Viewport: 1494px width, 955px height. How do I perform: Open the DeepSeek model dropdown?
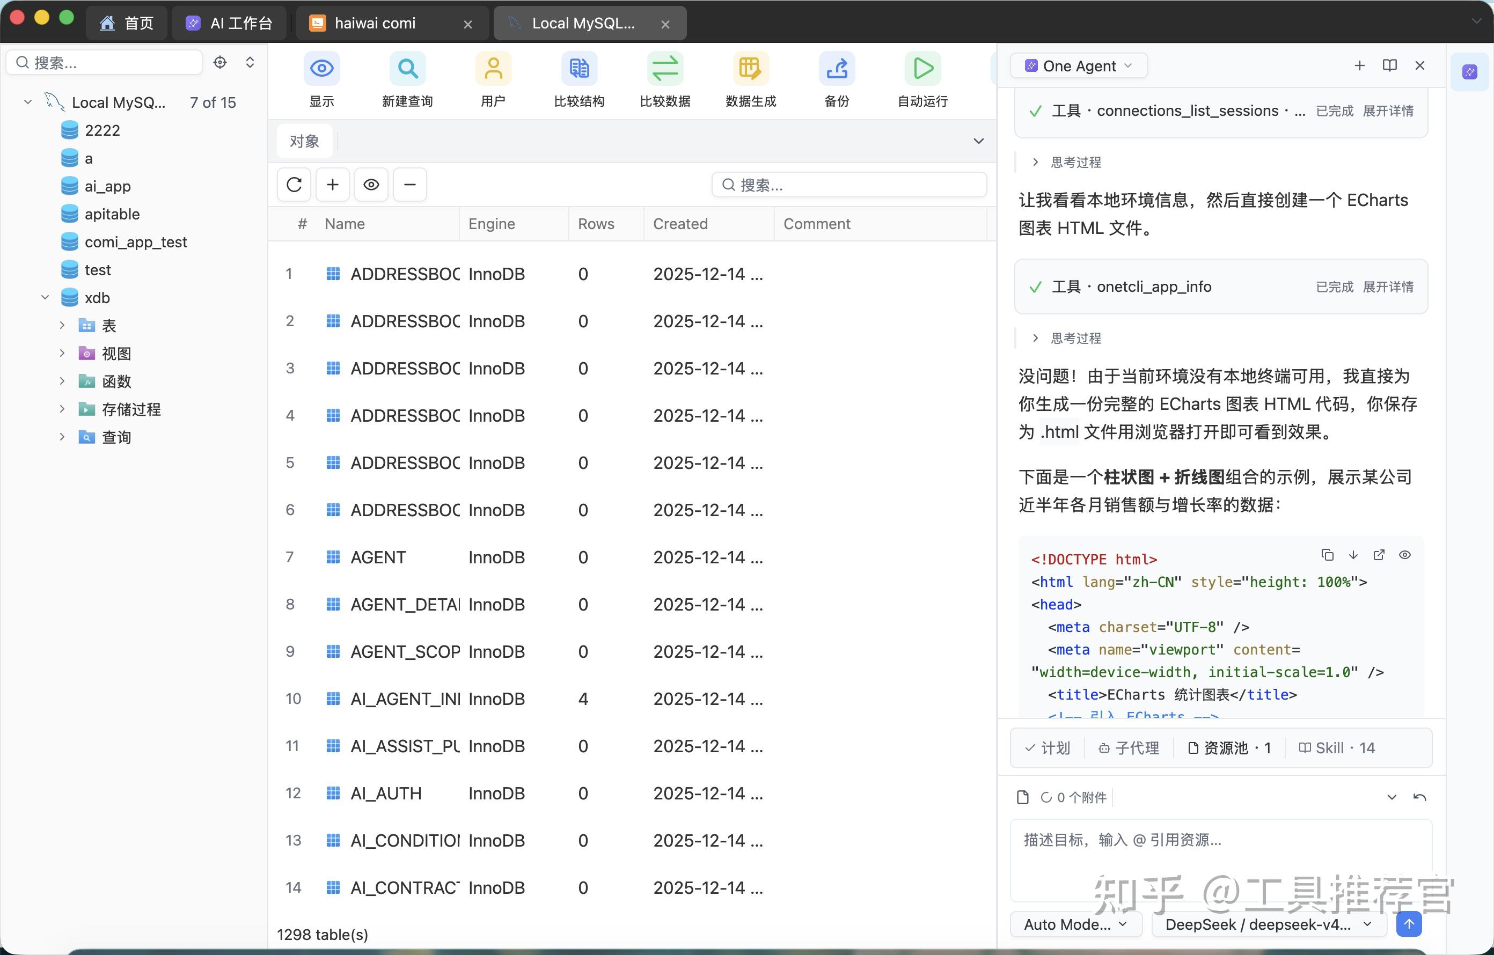click(1268, 924)
